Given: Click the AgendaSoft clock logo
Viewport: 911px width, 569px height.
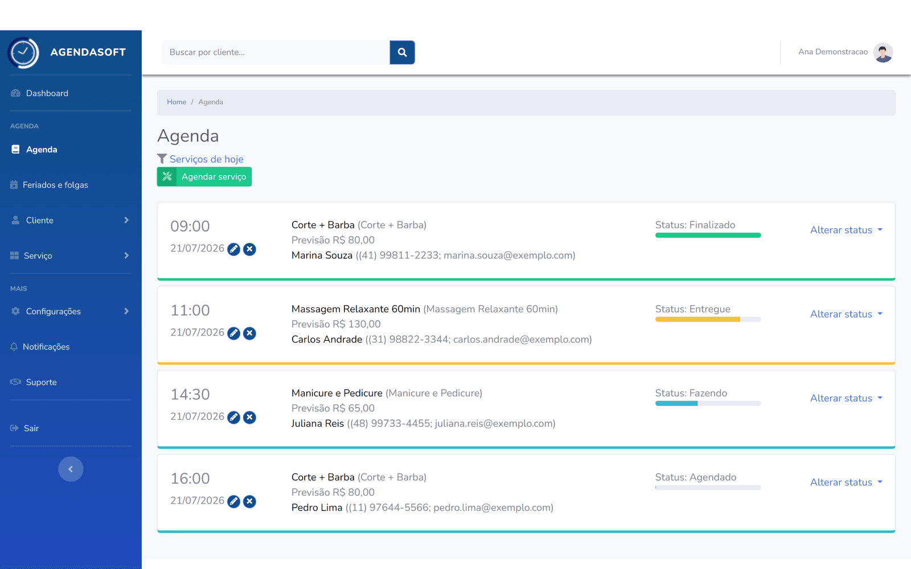Looking at the screenshot, I should click(x=23, y=53).
